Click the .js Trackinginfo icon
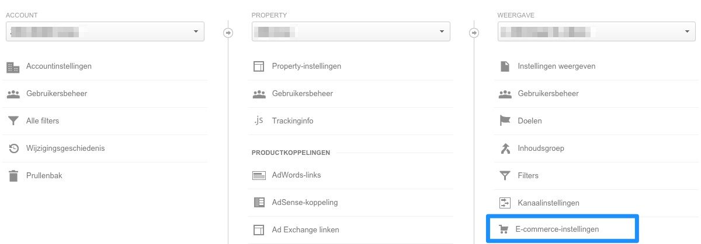Image resolution: width=701 pixels, height=244 pixels. point(259,121)
